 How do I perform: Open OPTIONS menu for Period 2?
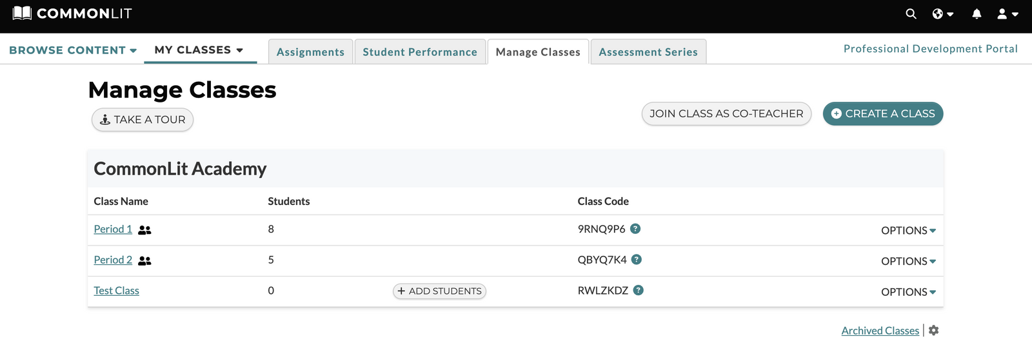[x=908, y=262]
